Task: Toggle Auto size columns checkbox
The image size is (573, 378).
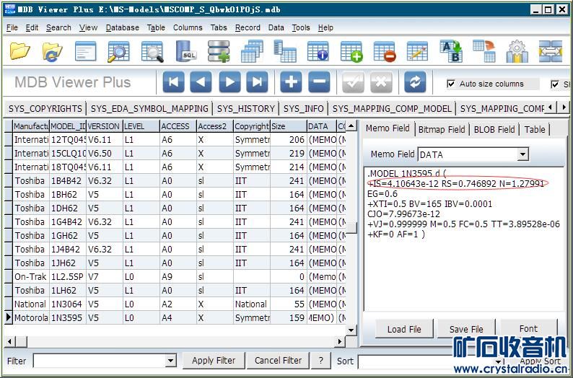Action: click(451, 84)
